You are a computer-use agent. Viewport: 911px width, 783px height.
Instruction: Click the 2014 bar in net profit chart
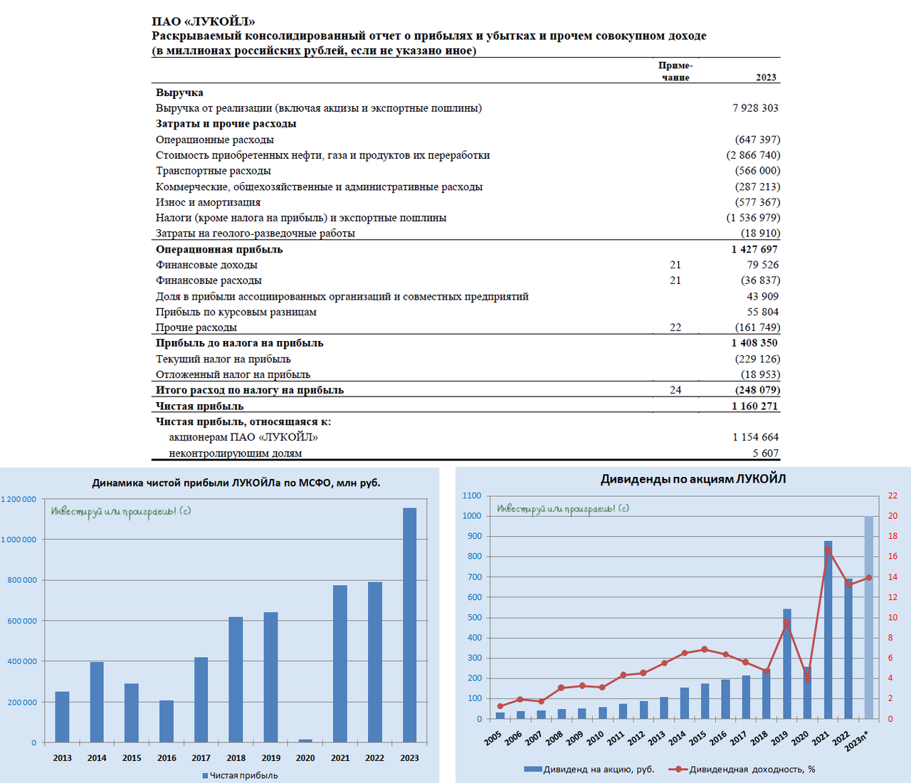click(x=97, y=702)
